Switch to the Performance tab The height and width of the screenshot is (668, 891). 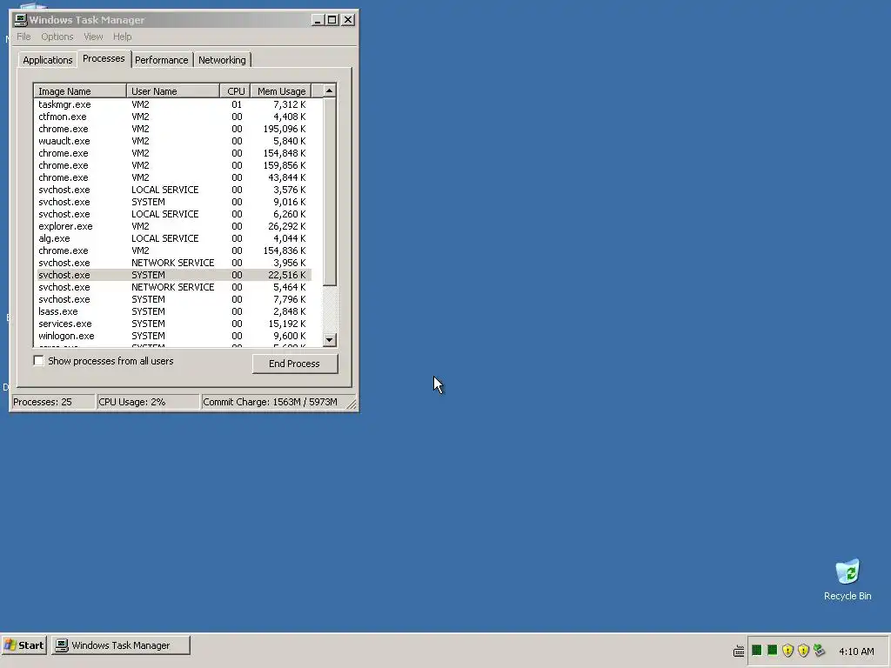tap(161, 60)
